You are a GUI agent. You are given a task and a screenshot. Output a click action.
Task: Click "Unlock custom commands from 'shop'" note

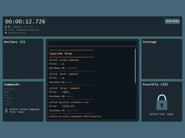[x=25, y=110]
